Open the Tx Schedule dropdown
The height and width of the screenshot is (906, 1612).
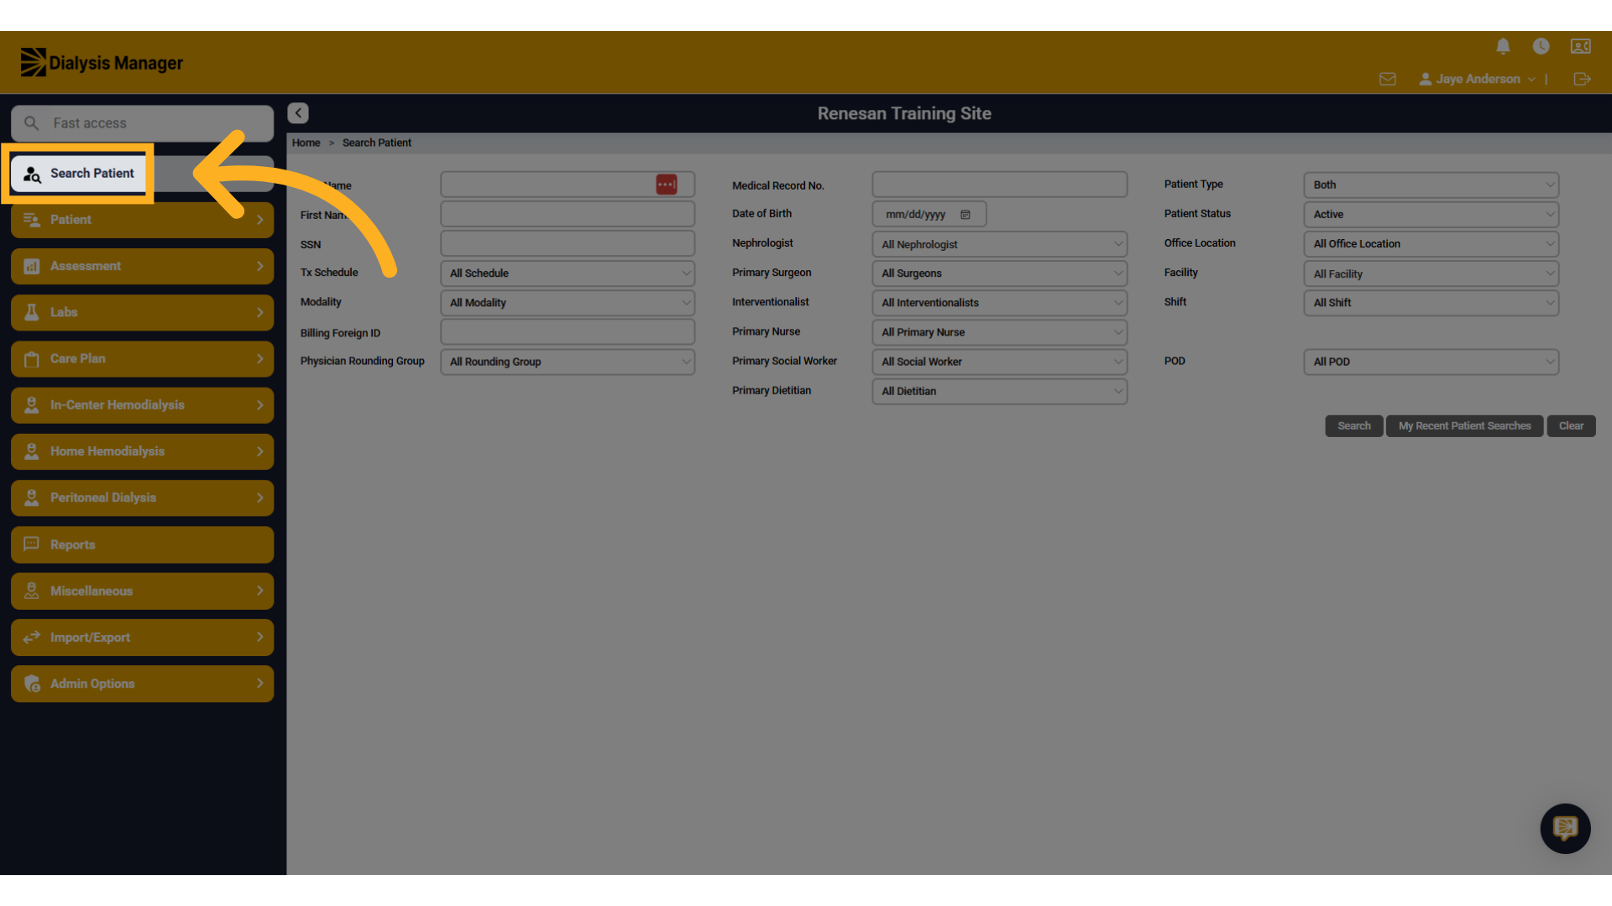(x=568, y=273)
